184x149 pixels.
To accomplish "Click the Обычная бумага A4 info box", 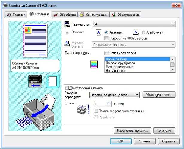I will (35, 66).
